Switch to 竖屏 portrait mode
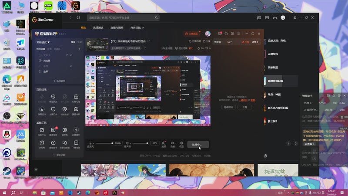The height and width of the screenshot is (196, 348). point(80,42)
